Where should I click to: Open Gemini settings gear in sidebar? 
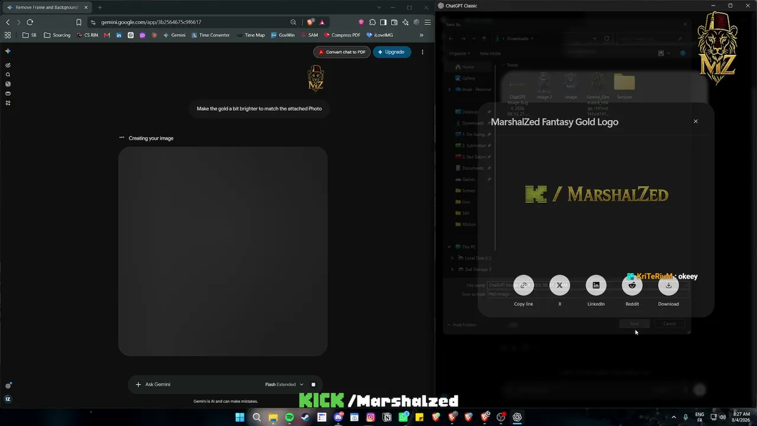click(8, 386)
